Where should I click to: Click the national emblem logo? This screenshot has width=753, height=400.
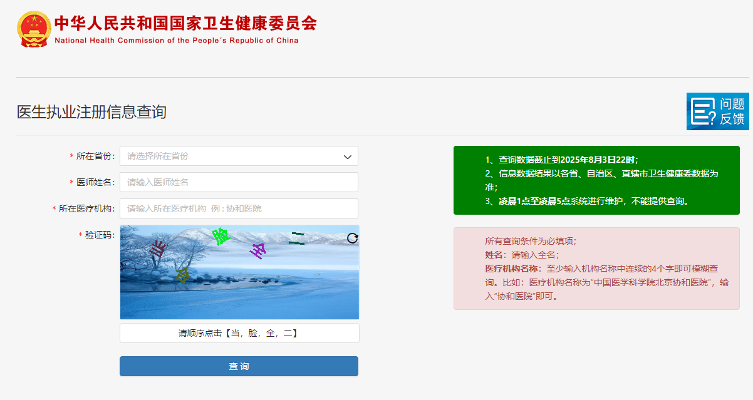click(x=33, y=29)
